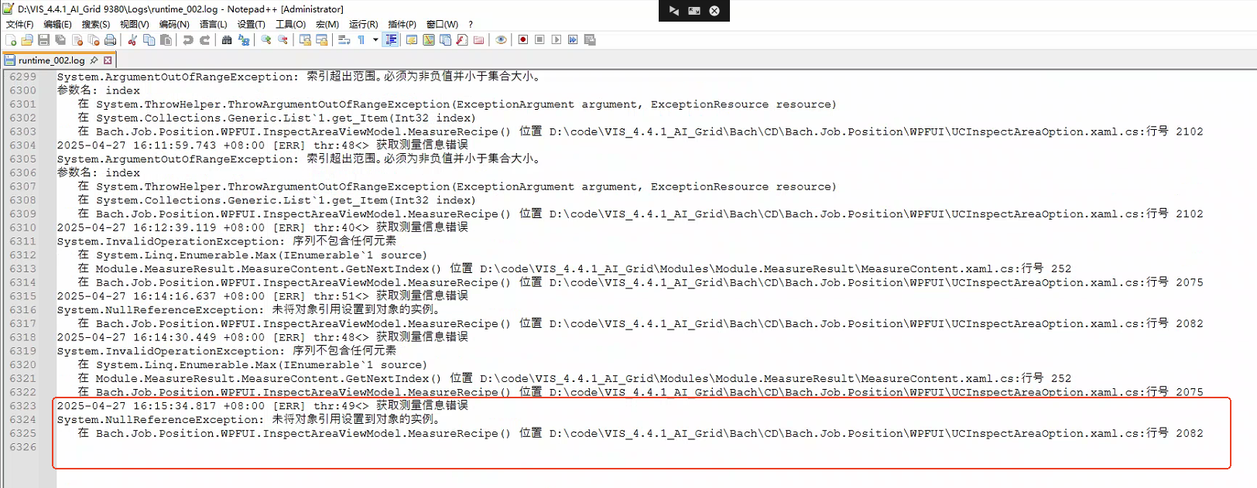Toggle the indent guide toolbar button

pos(391,39)
